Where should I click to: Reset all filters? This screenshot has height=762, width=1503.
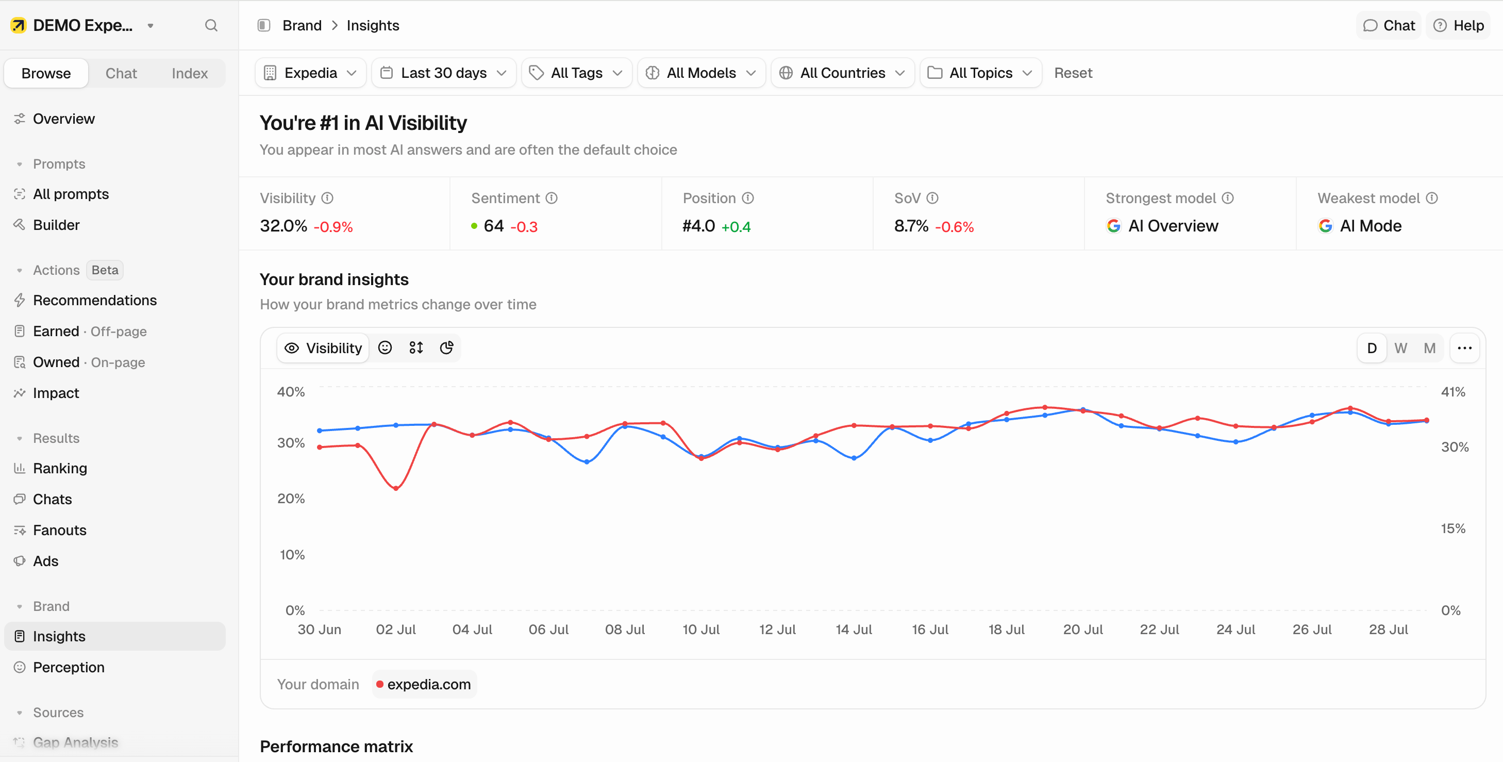pyautogui.click(x=1073, y=73)
